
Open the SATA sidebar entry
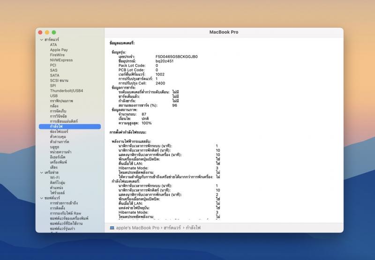click(x=54, y=75)
